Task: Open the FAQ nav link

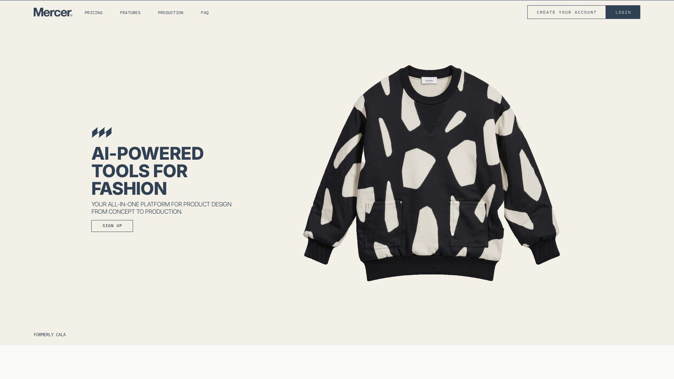Action: click(205, 13)
